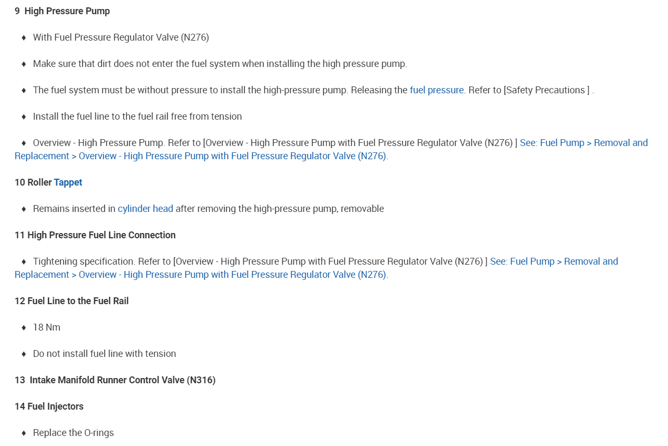
Task: Click the "[Safety Precautions]" reference text
Action: tap(546, 90)
